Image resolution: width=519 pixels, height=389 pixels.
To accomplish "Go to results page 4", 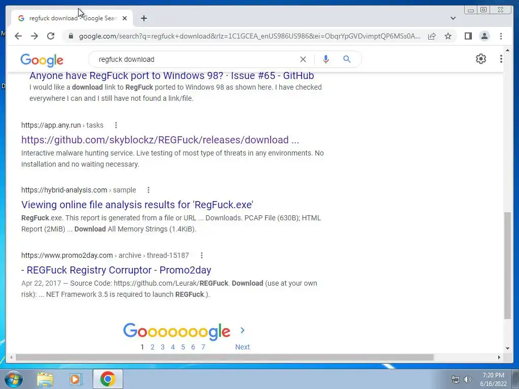I will [x=173, y=347].
